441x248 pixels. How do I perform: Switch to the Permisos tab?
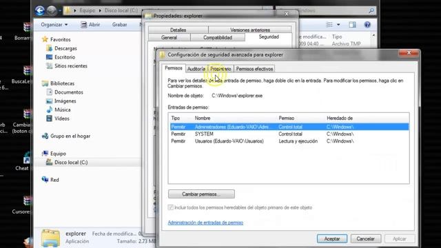pyautogui.click(x=174, y=68)
